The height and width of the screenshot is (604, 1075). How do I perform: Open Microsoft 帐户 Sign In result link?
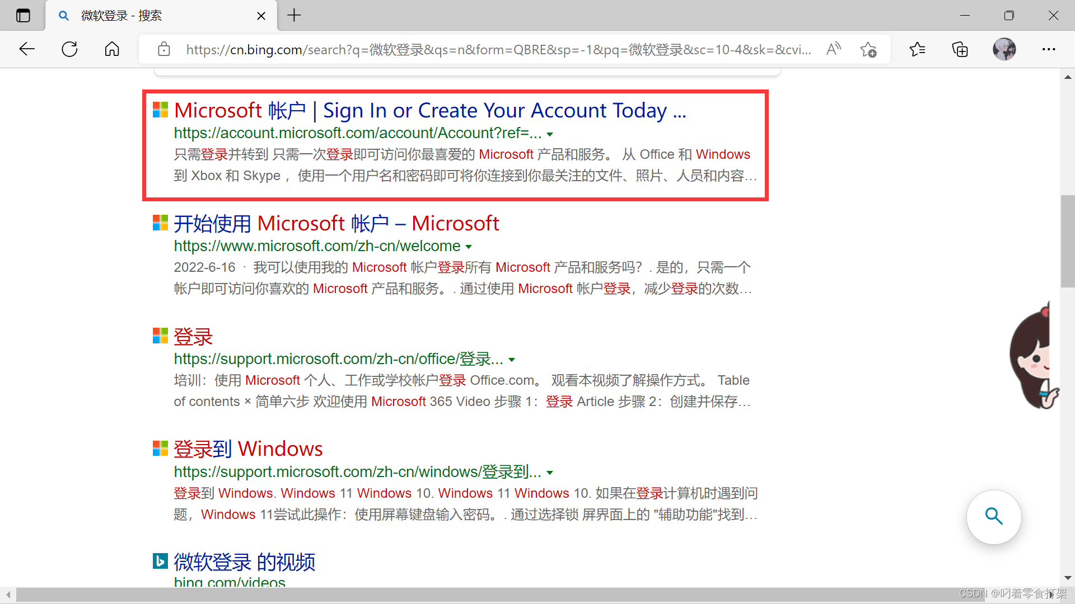[429, 111]
